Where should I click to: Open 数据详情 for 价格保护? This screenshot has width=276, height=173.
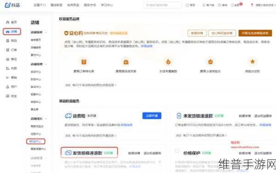point(245,153)
